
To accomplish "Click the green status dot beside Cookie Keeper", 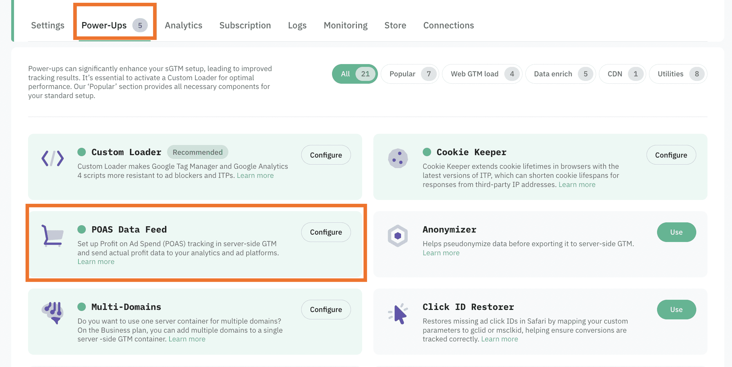I will point(427,152).
